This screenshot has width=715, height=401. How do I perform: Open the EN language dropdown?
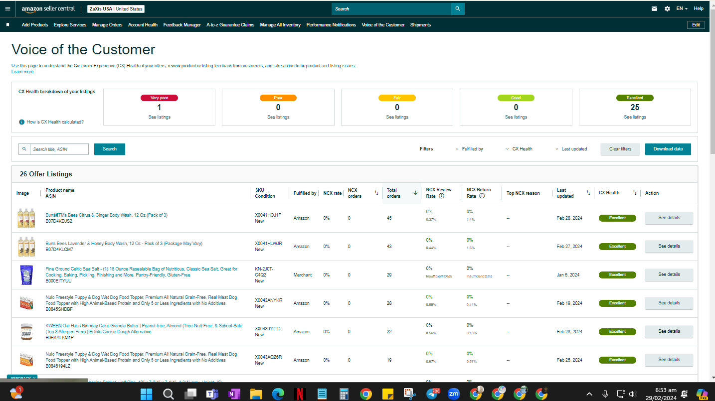tap(682, 8)
